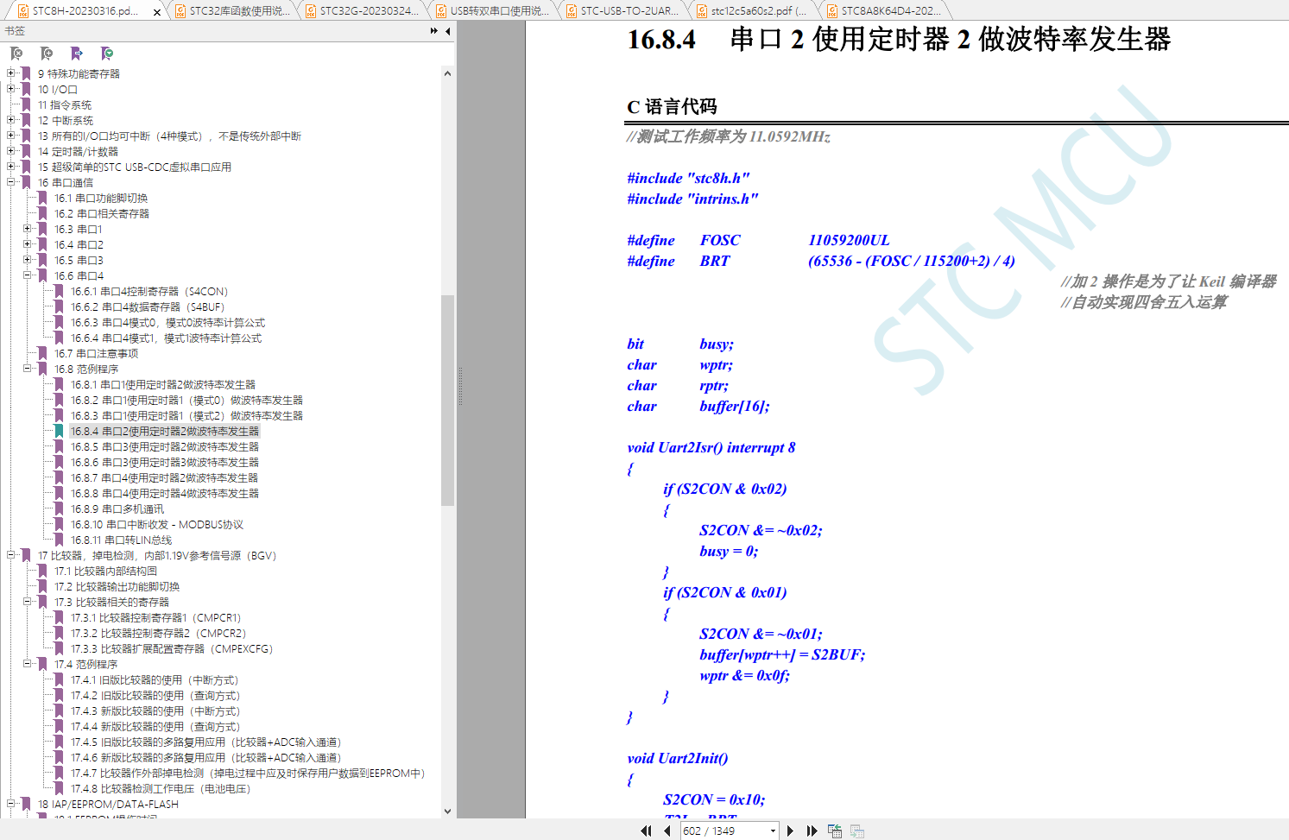Switch to the STC-USB-TO-2UAR tab

tap(623, 10)
